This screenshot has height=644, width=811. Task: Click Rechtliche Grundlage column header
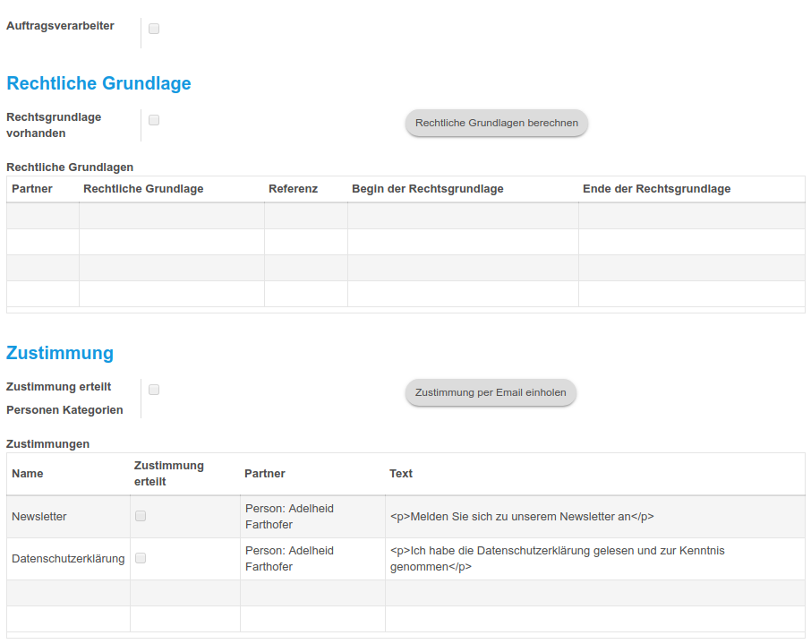tap(143, 189)
